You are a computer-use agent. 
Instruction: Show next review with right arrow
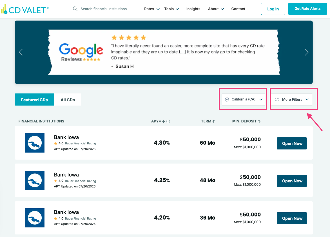(307, 52)
